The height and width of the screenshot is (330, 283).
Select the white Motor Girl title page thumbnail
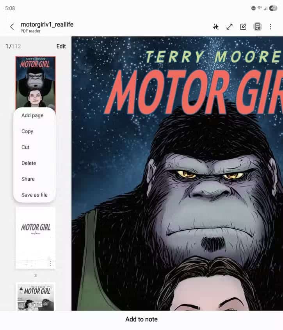click(x=36, y=238)
